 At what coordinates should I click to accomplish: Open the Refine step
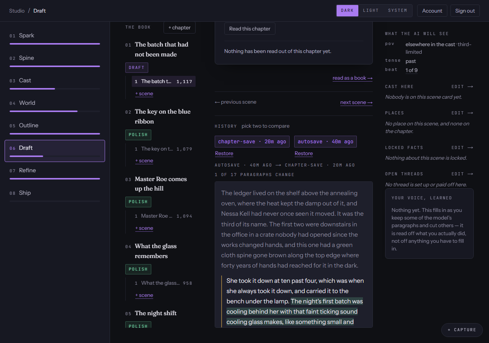55,174
